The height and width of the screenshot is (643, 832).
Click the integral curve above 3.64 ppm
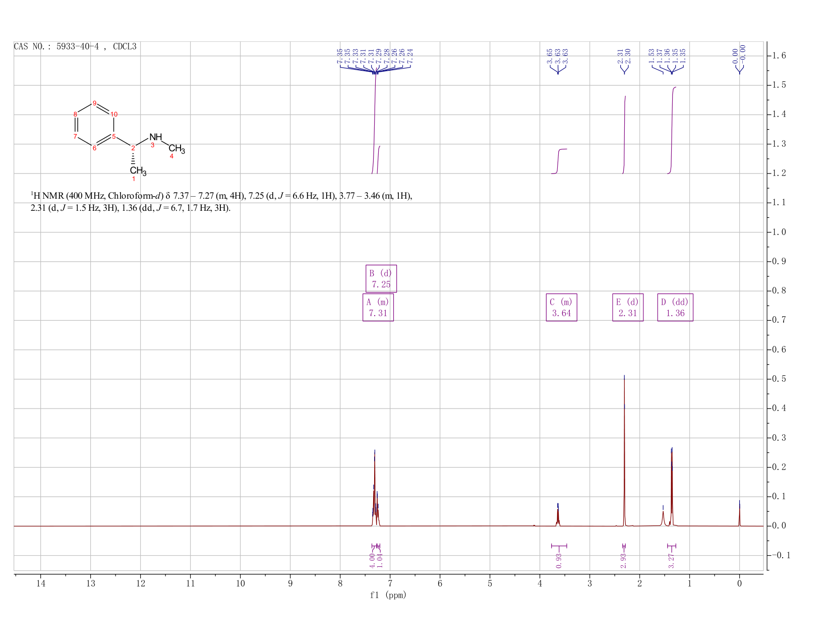coord(559,161)
